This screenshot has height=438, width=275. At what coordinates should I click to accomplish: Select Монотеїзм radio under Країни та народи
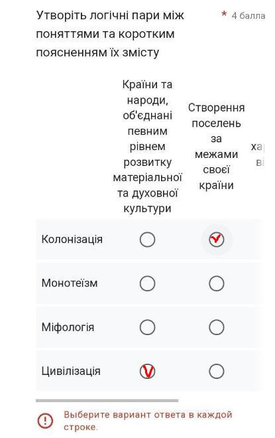(147, 283)
